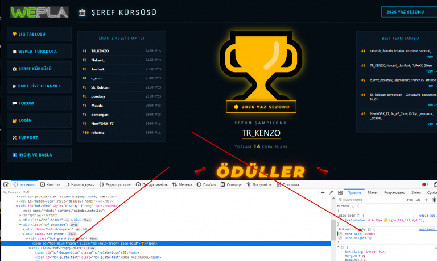Expand the script node
Screen dimensions: 437x261
point(20,216)
